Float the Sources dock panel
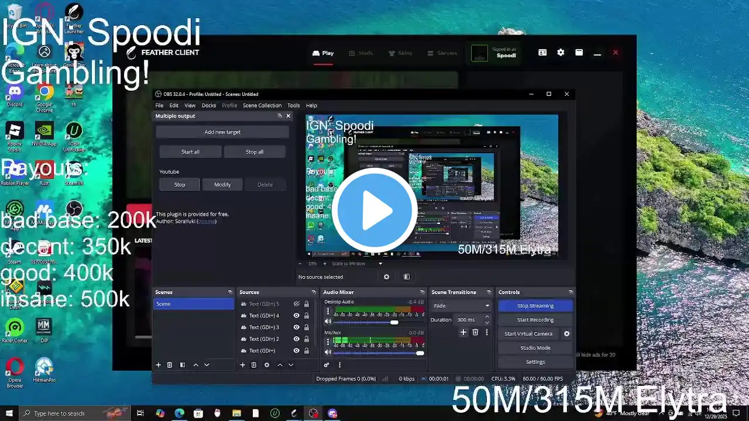The height and width of the screenshot is (421, 749). [314, 292]
